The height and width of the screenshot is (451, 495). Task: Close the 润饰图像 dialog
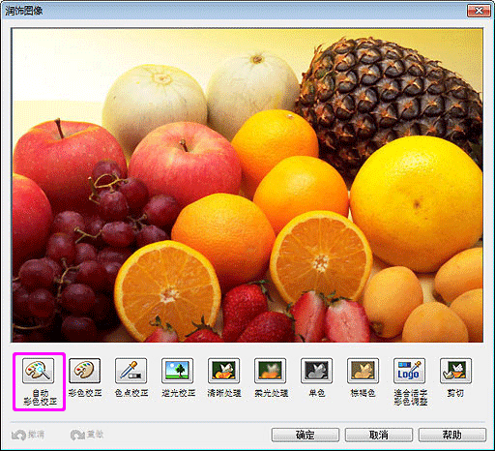point(479,11)
